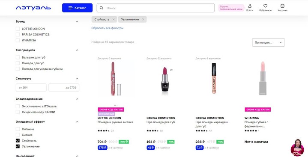308x157 pixels.
Task: Collapse the Бренд filter section
Action: pos(77,21)
